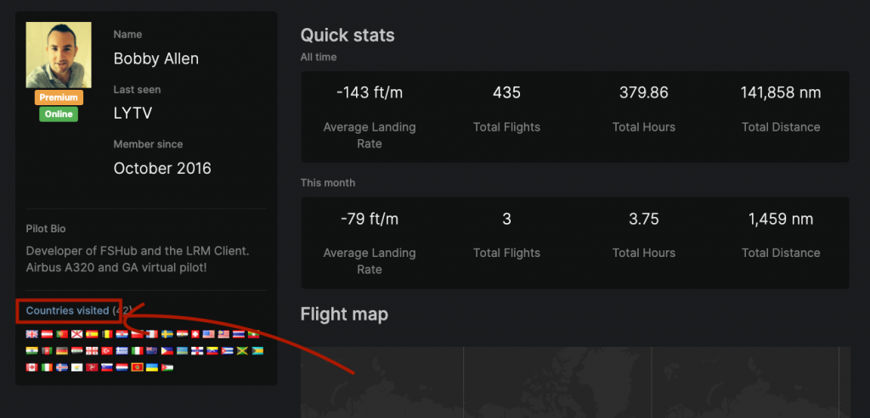Select the Greece flag icon
This screenshot has height=418, width=870.
(x=122, y=350)
